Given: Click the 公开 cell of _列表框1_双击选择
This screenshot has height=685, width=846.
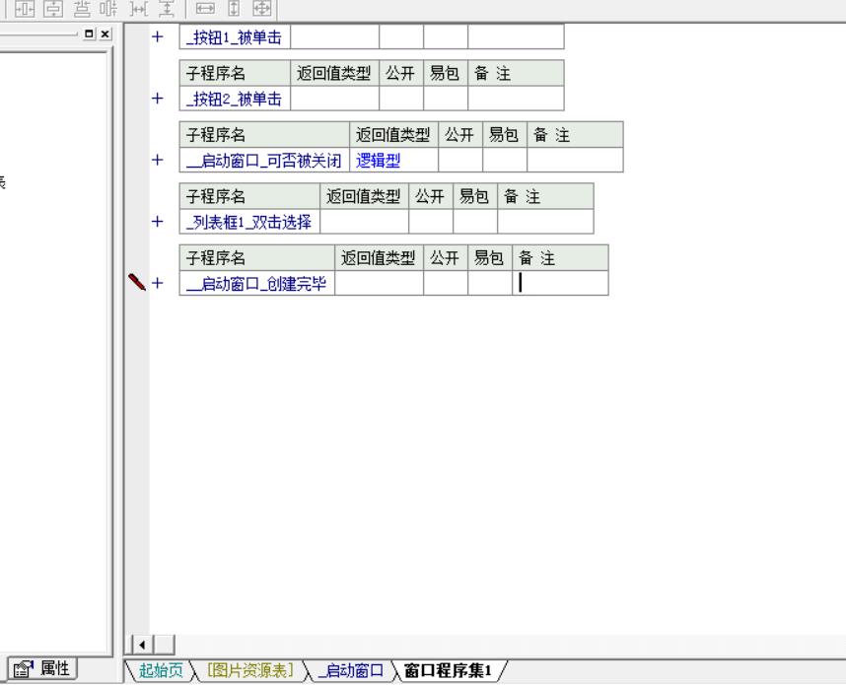Looking at the screenshot, I should (431, 222).
